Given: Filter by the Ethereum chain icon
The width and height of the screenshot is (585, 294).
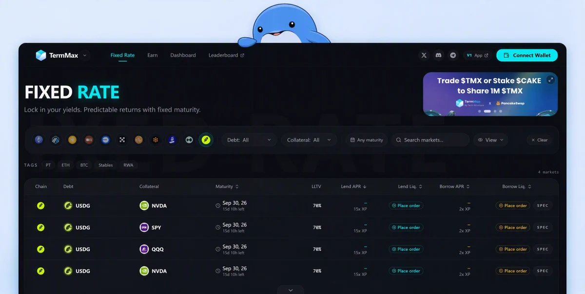Looking at the screenshot, I should (39, 140).
